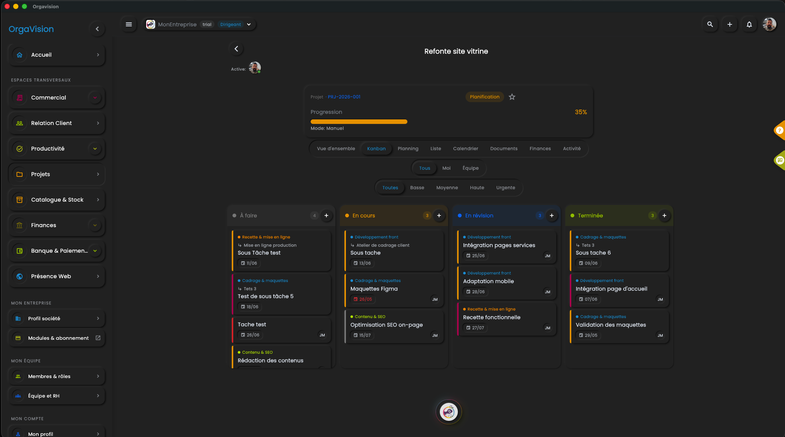Select Toutes priority filter
785x437 pixels.
(390, 188)
